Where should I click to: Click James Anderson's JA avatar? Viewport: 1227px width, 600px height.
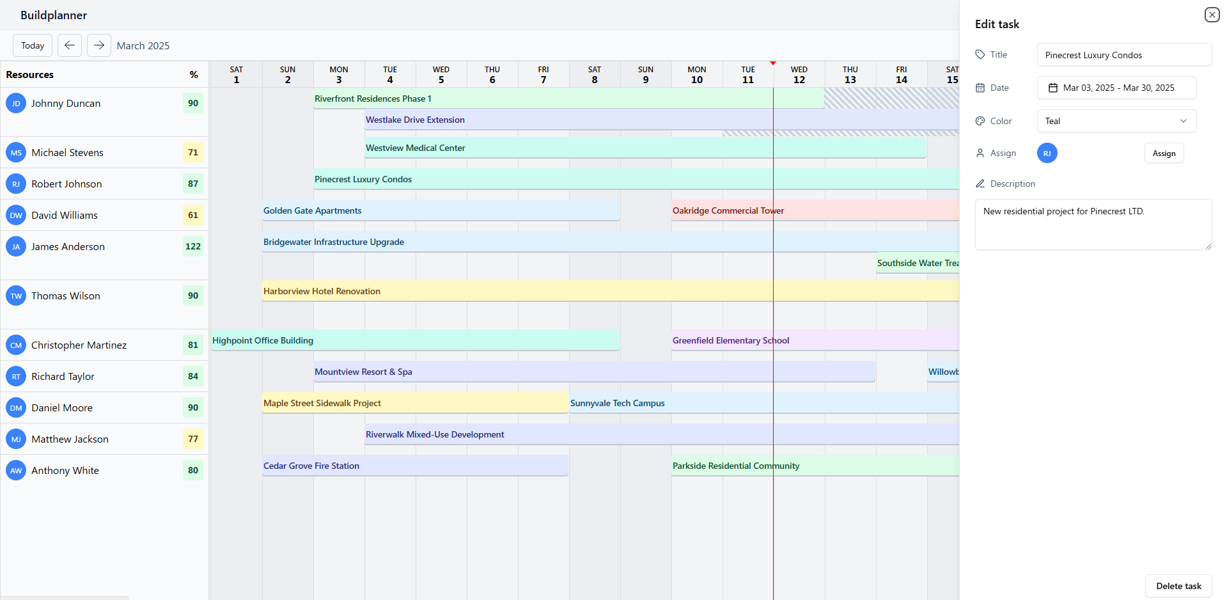click(x=16, y=247)
